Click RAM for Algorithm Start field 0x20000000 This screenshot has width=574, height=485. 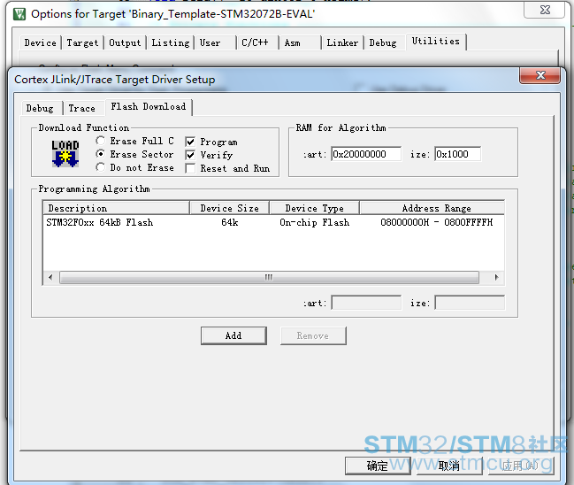coord(366,154)
